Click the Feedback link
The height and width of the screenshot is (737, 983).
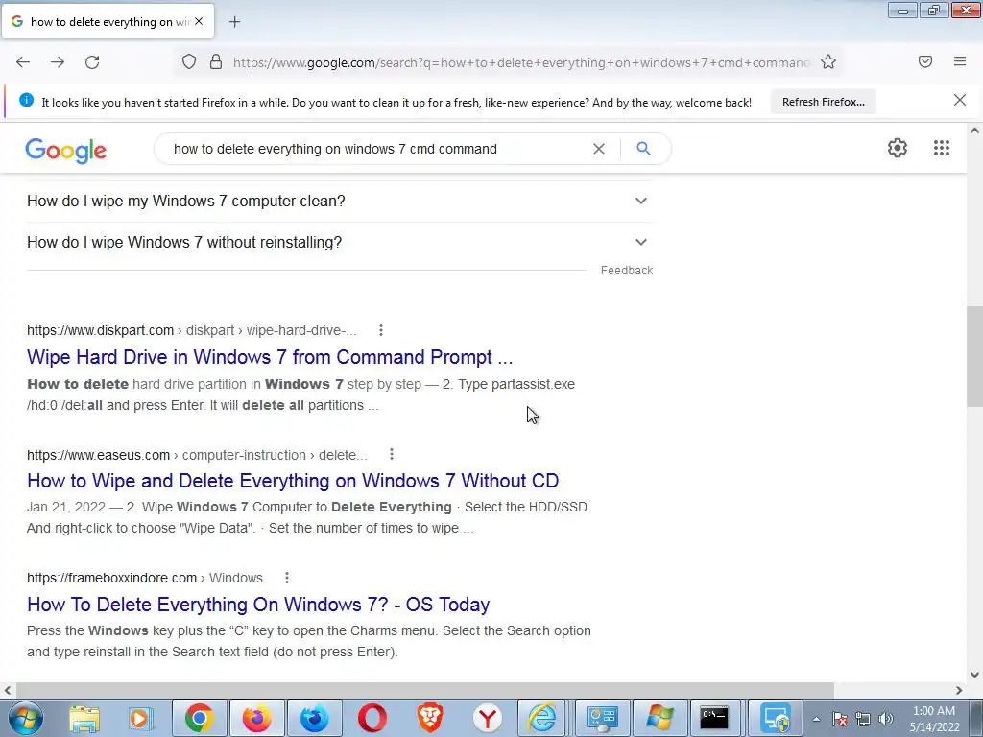[x=626, y=270]
